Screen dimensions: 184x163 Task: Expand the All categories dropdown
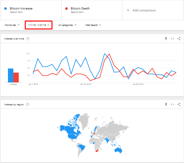click(x=67, y=25)
